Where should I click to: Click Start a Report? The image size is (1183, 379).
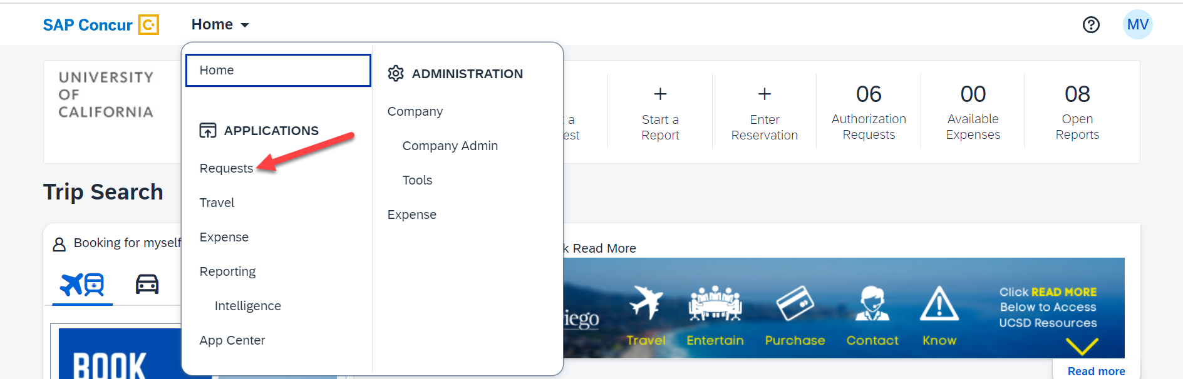point(660,113)
